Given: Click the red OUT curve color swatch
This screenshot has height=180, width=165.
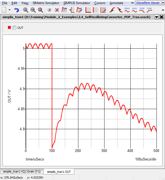Looking at the screenshot, I should (x=9, y=28).
